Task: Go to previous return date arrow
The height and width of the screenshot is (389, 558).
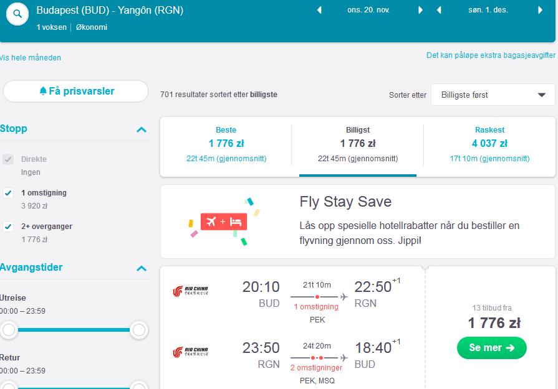Action: point(439,11)
